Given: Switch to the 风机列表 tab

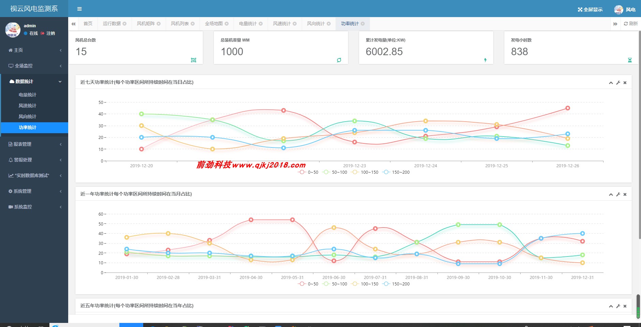Looking at the screenshot, I should pyautogui.click(x=180, y=24).
